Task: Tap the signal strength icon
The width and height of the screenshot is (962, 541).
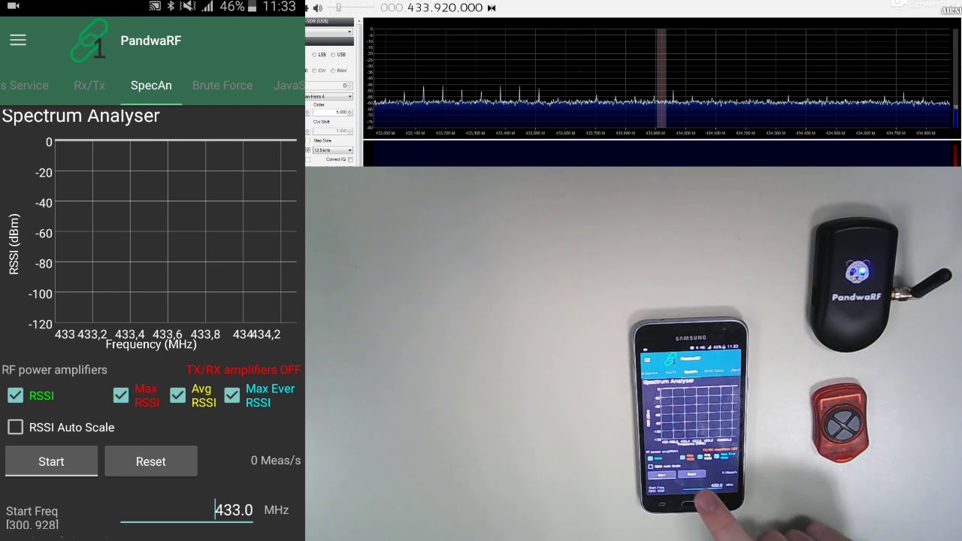Action: pos(208,6)
